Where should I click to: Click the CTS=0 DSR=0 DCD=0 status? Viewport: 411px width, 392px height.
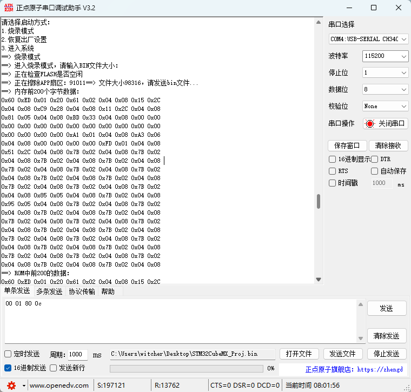pos(245,386)
